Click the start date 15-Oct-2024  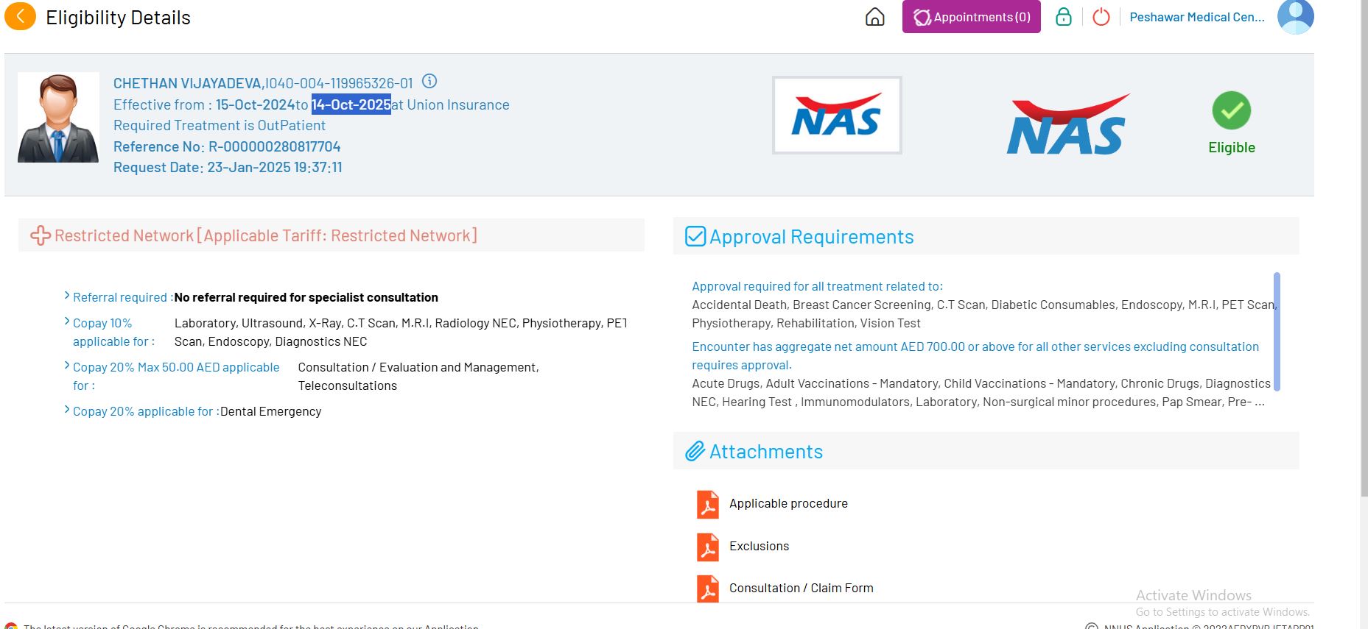click(256, 104)
